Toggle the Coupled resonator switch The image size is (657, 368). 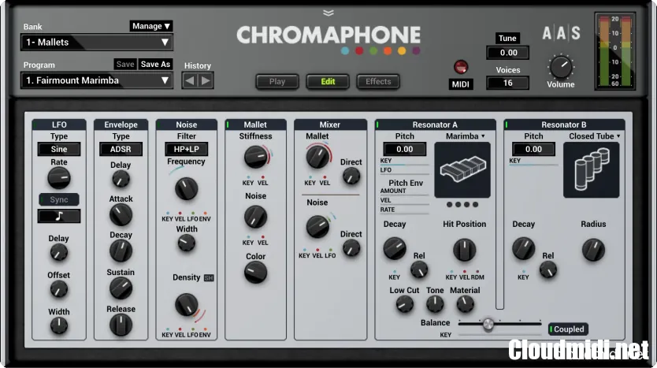coord(567,329)
